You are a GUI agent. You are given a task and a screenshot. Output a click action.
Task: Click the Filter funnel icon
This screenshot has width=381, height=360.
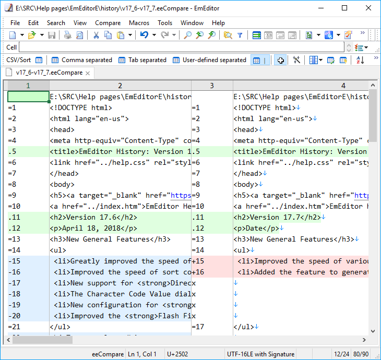240,35
